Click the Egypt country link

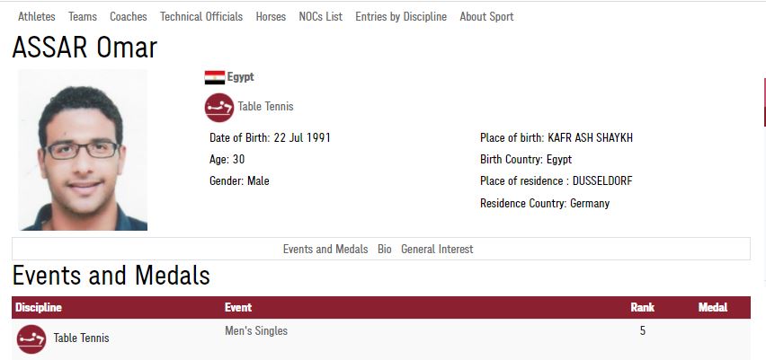[240, 77]
